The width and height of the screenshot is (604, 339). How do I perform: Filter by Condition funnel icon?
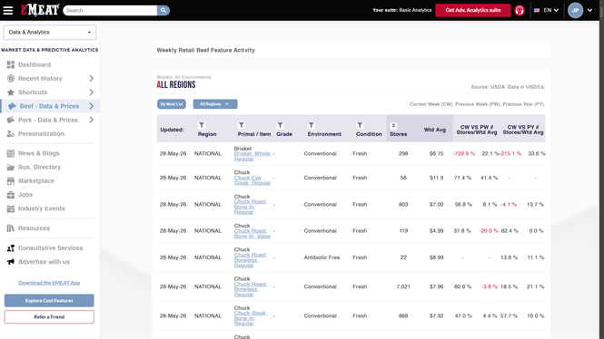pyautogui.click(x=360, y=125)
